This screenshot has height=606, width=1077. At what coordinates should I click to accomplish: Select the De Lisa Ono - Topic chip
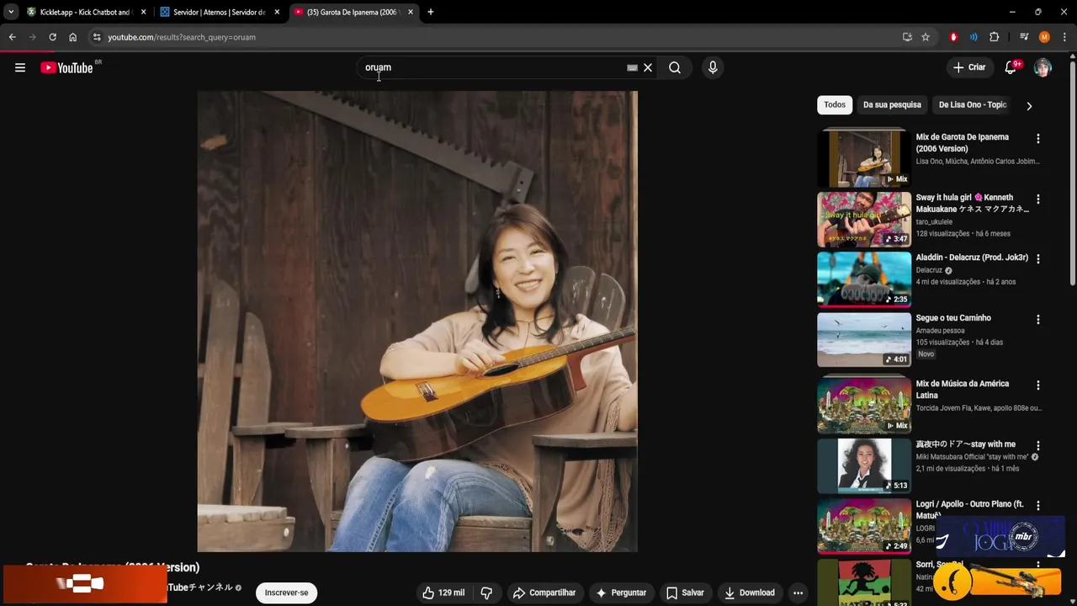[x=973, y=105]
